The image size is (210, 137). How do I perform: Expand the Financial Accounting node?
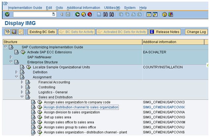click(22, 82)
